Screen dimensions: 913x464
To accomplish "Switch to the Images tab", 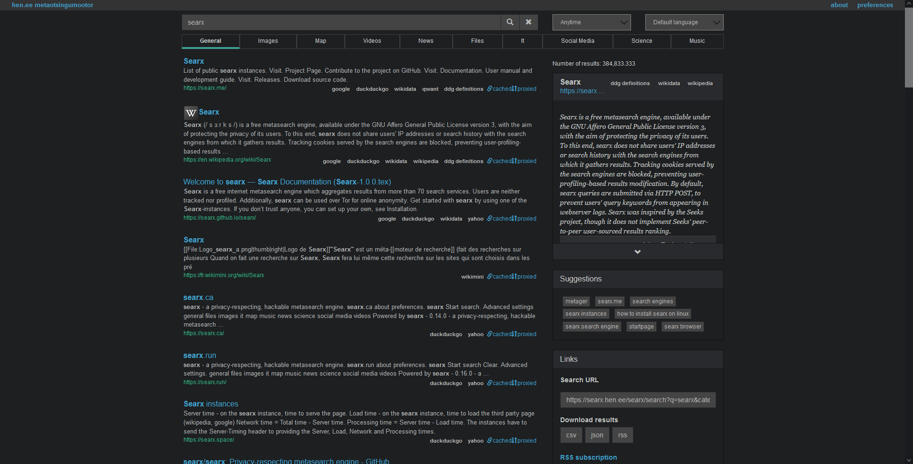I will click(268, 41).
